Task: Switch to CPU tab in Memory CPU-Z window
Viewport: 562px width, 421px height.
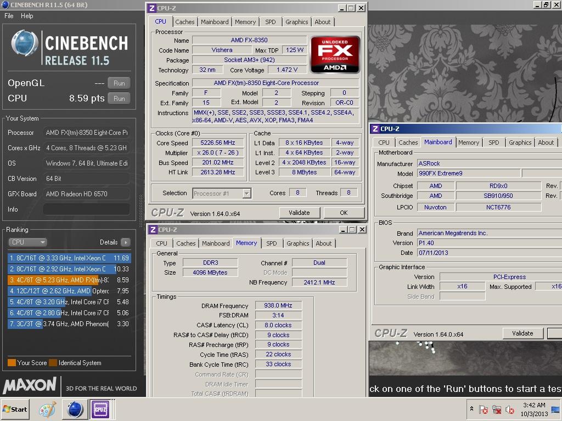Action: [x=162, y=243]
